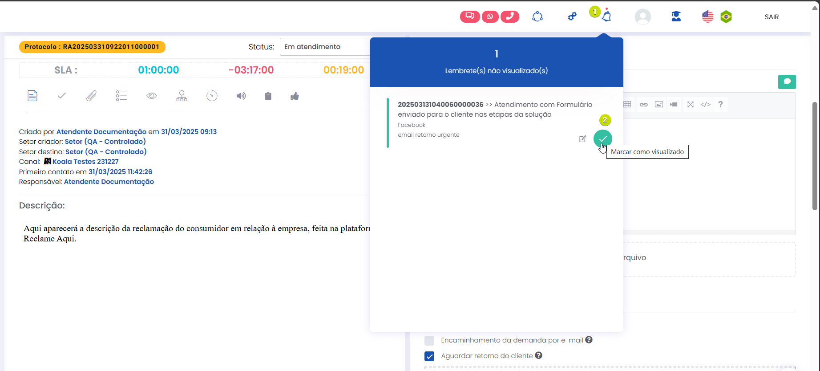820x371 pixels.
Task: Open the attachments paperclip tab
Action: point(91,96)
